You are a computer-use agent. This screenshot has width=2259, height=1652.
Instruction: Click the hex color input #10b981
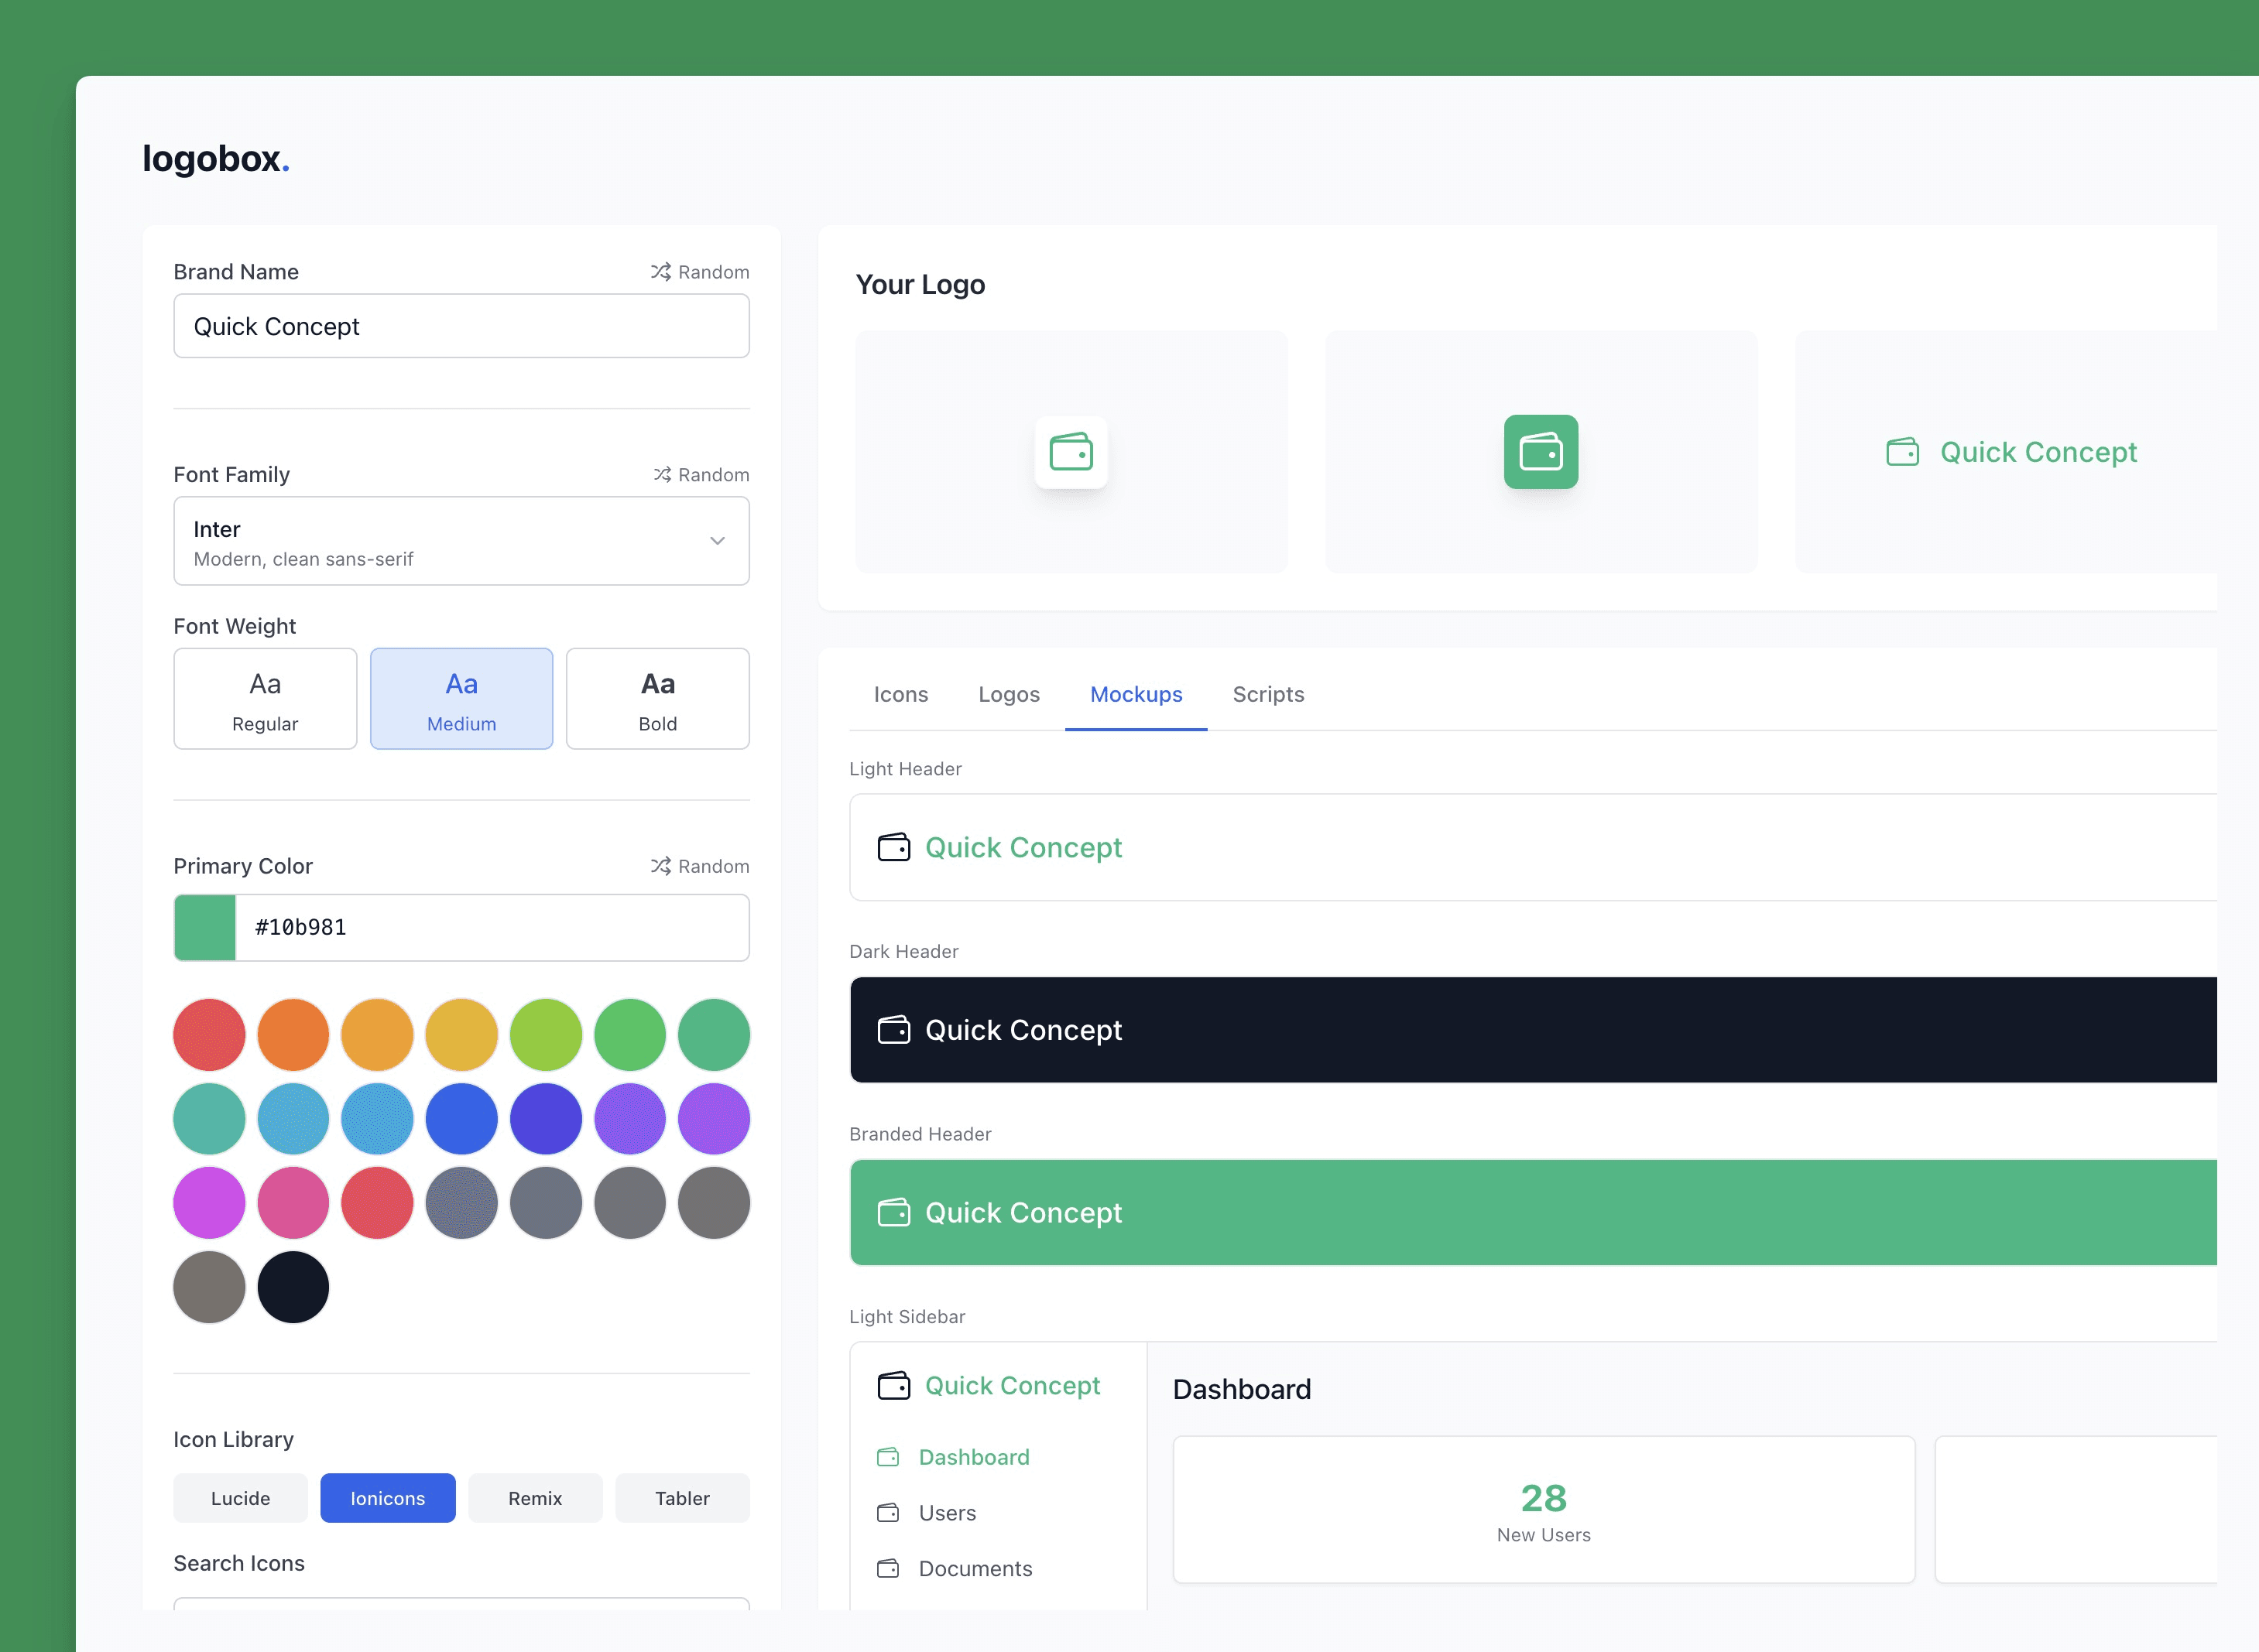492,928
